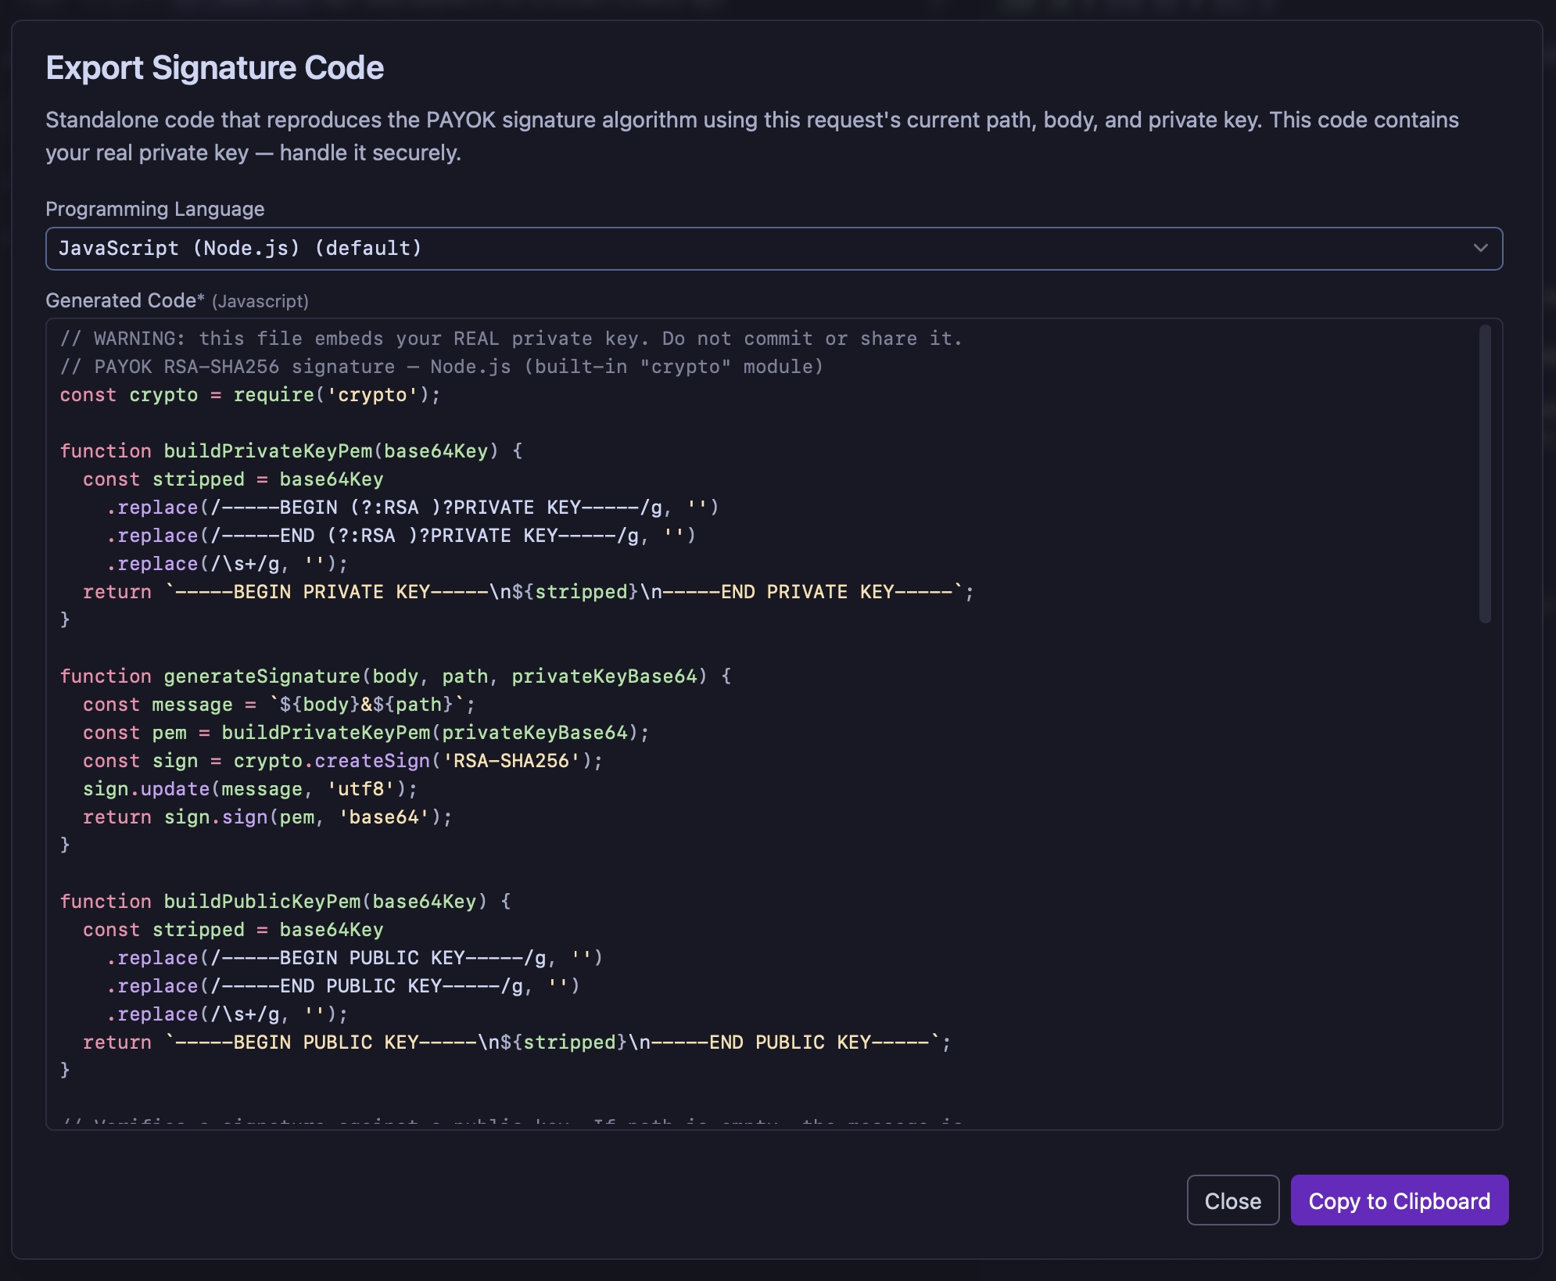
Task: Click the "Export Signature Code" heading
Action: (x=215, y=68)
